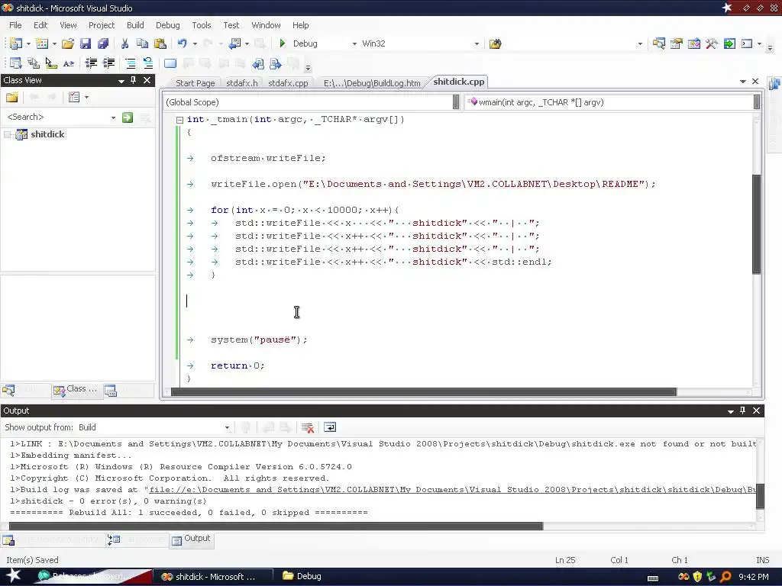Toggle auto-hide pin on Class View panel

pos(133,80)
